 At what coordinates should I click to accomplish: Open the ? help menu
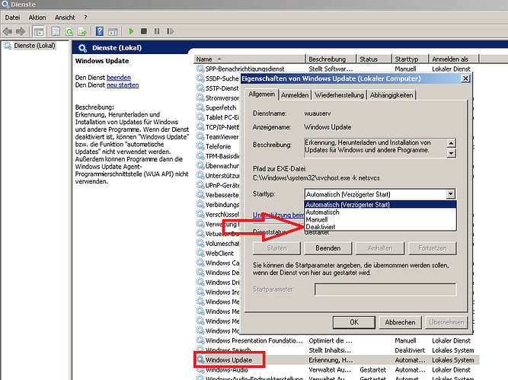(85, 18)
